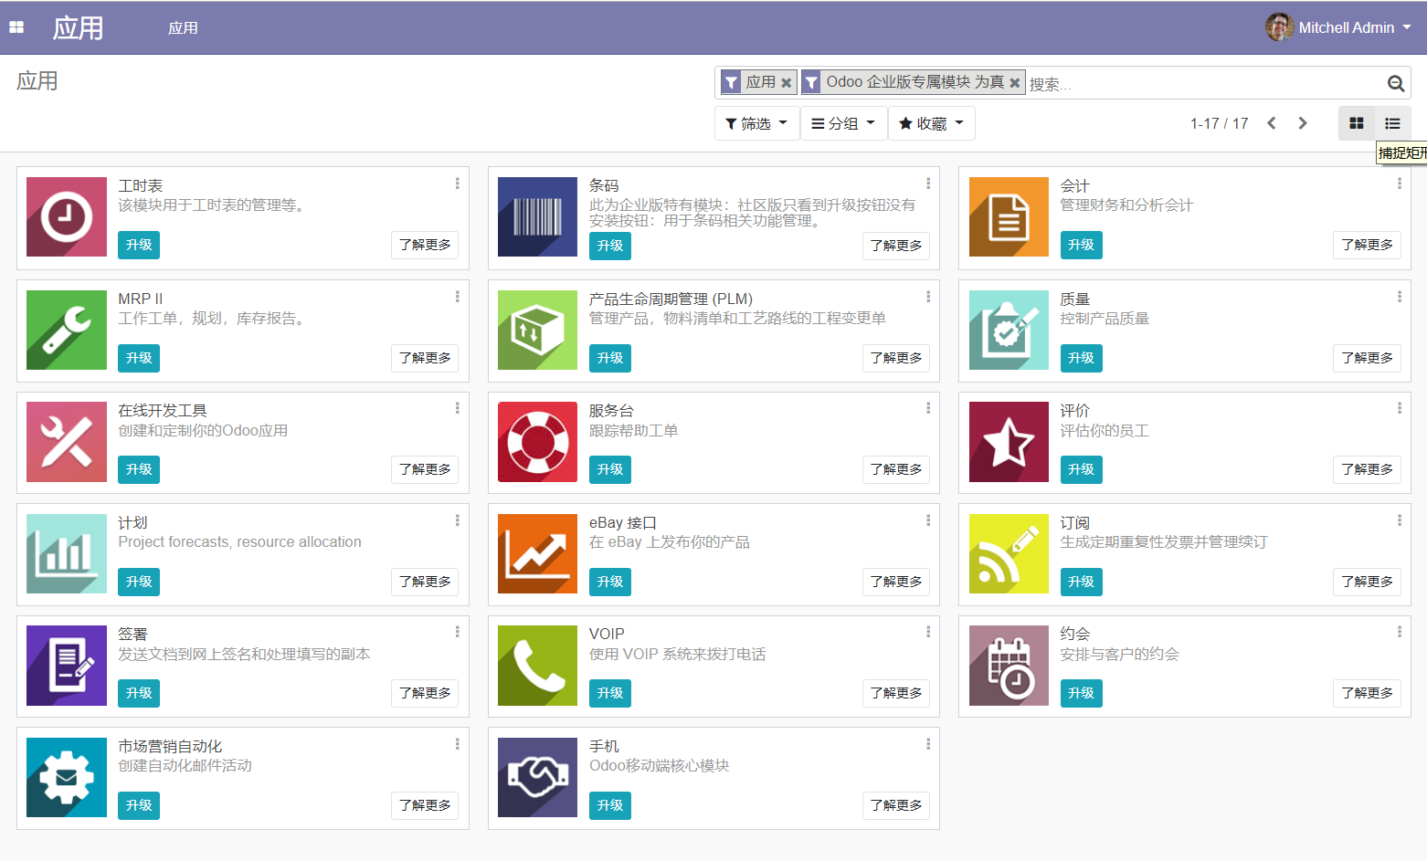Switch to kanban grid view
The height and width of the screenshot is (861, 1427).
pos(1357,123)
